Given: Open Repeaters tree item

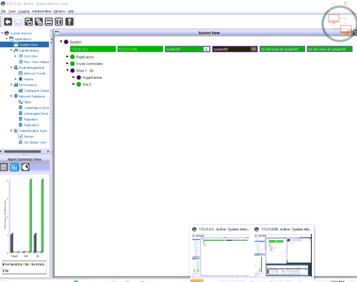Looking at the screenshot, I should (31, 119).
